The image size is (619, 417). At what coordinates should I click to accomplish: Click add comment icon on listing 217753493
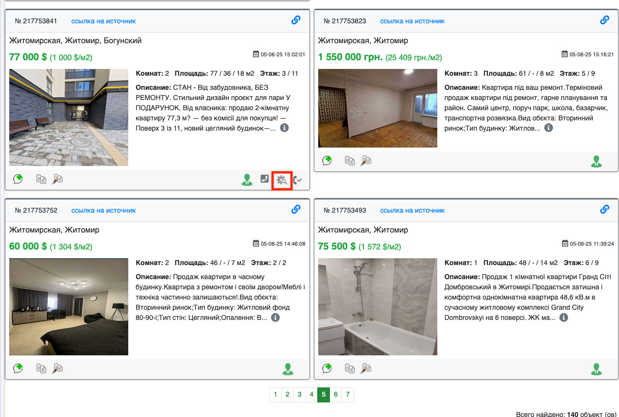[327, 368]
